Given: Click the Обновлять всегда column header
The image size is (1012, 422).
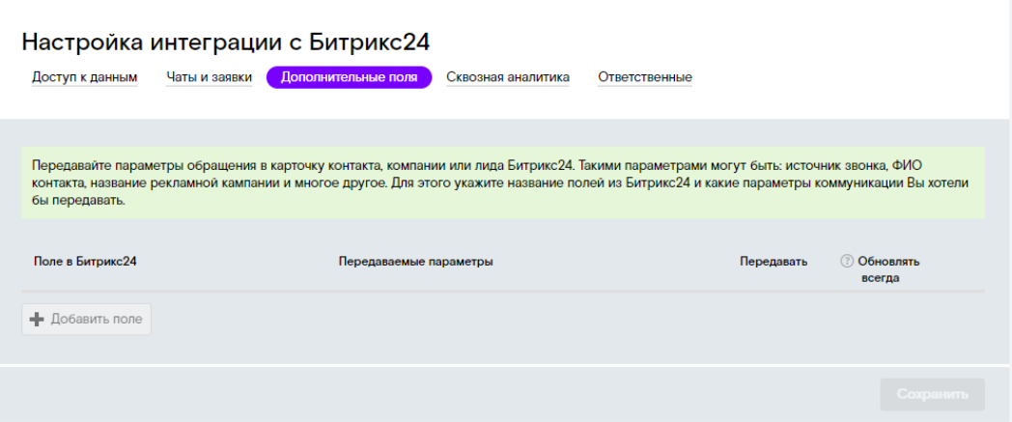Looking at the screenshot, I should 888,269.
